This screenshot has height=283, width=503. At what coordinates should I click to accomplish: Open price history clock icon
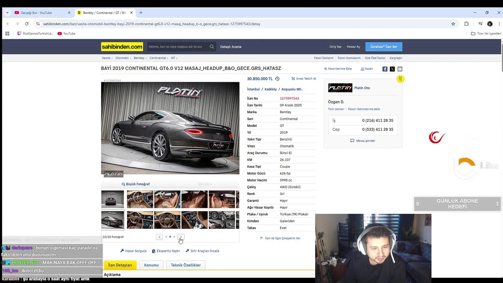pyautogui.click(x=277, y=79)
